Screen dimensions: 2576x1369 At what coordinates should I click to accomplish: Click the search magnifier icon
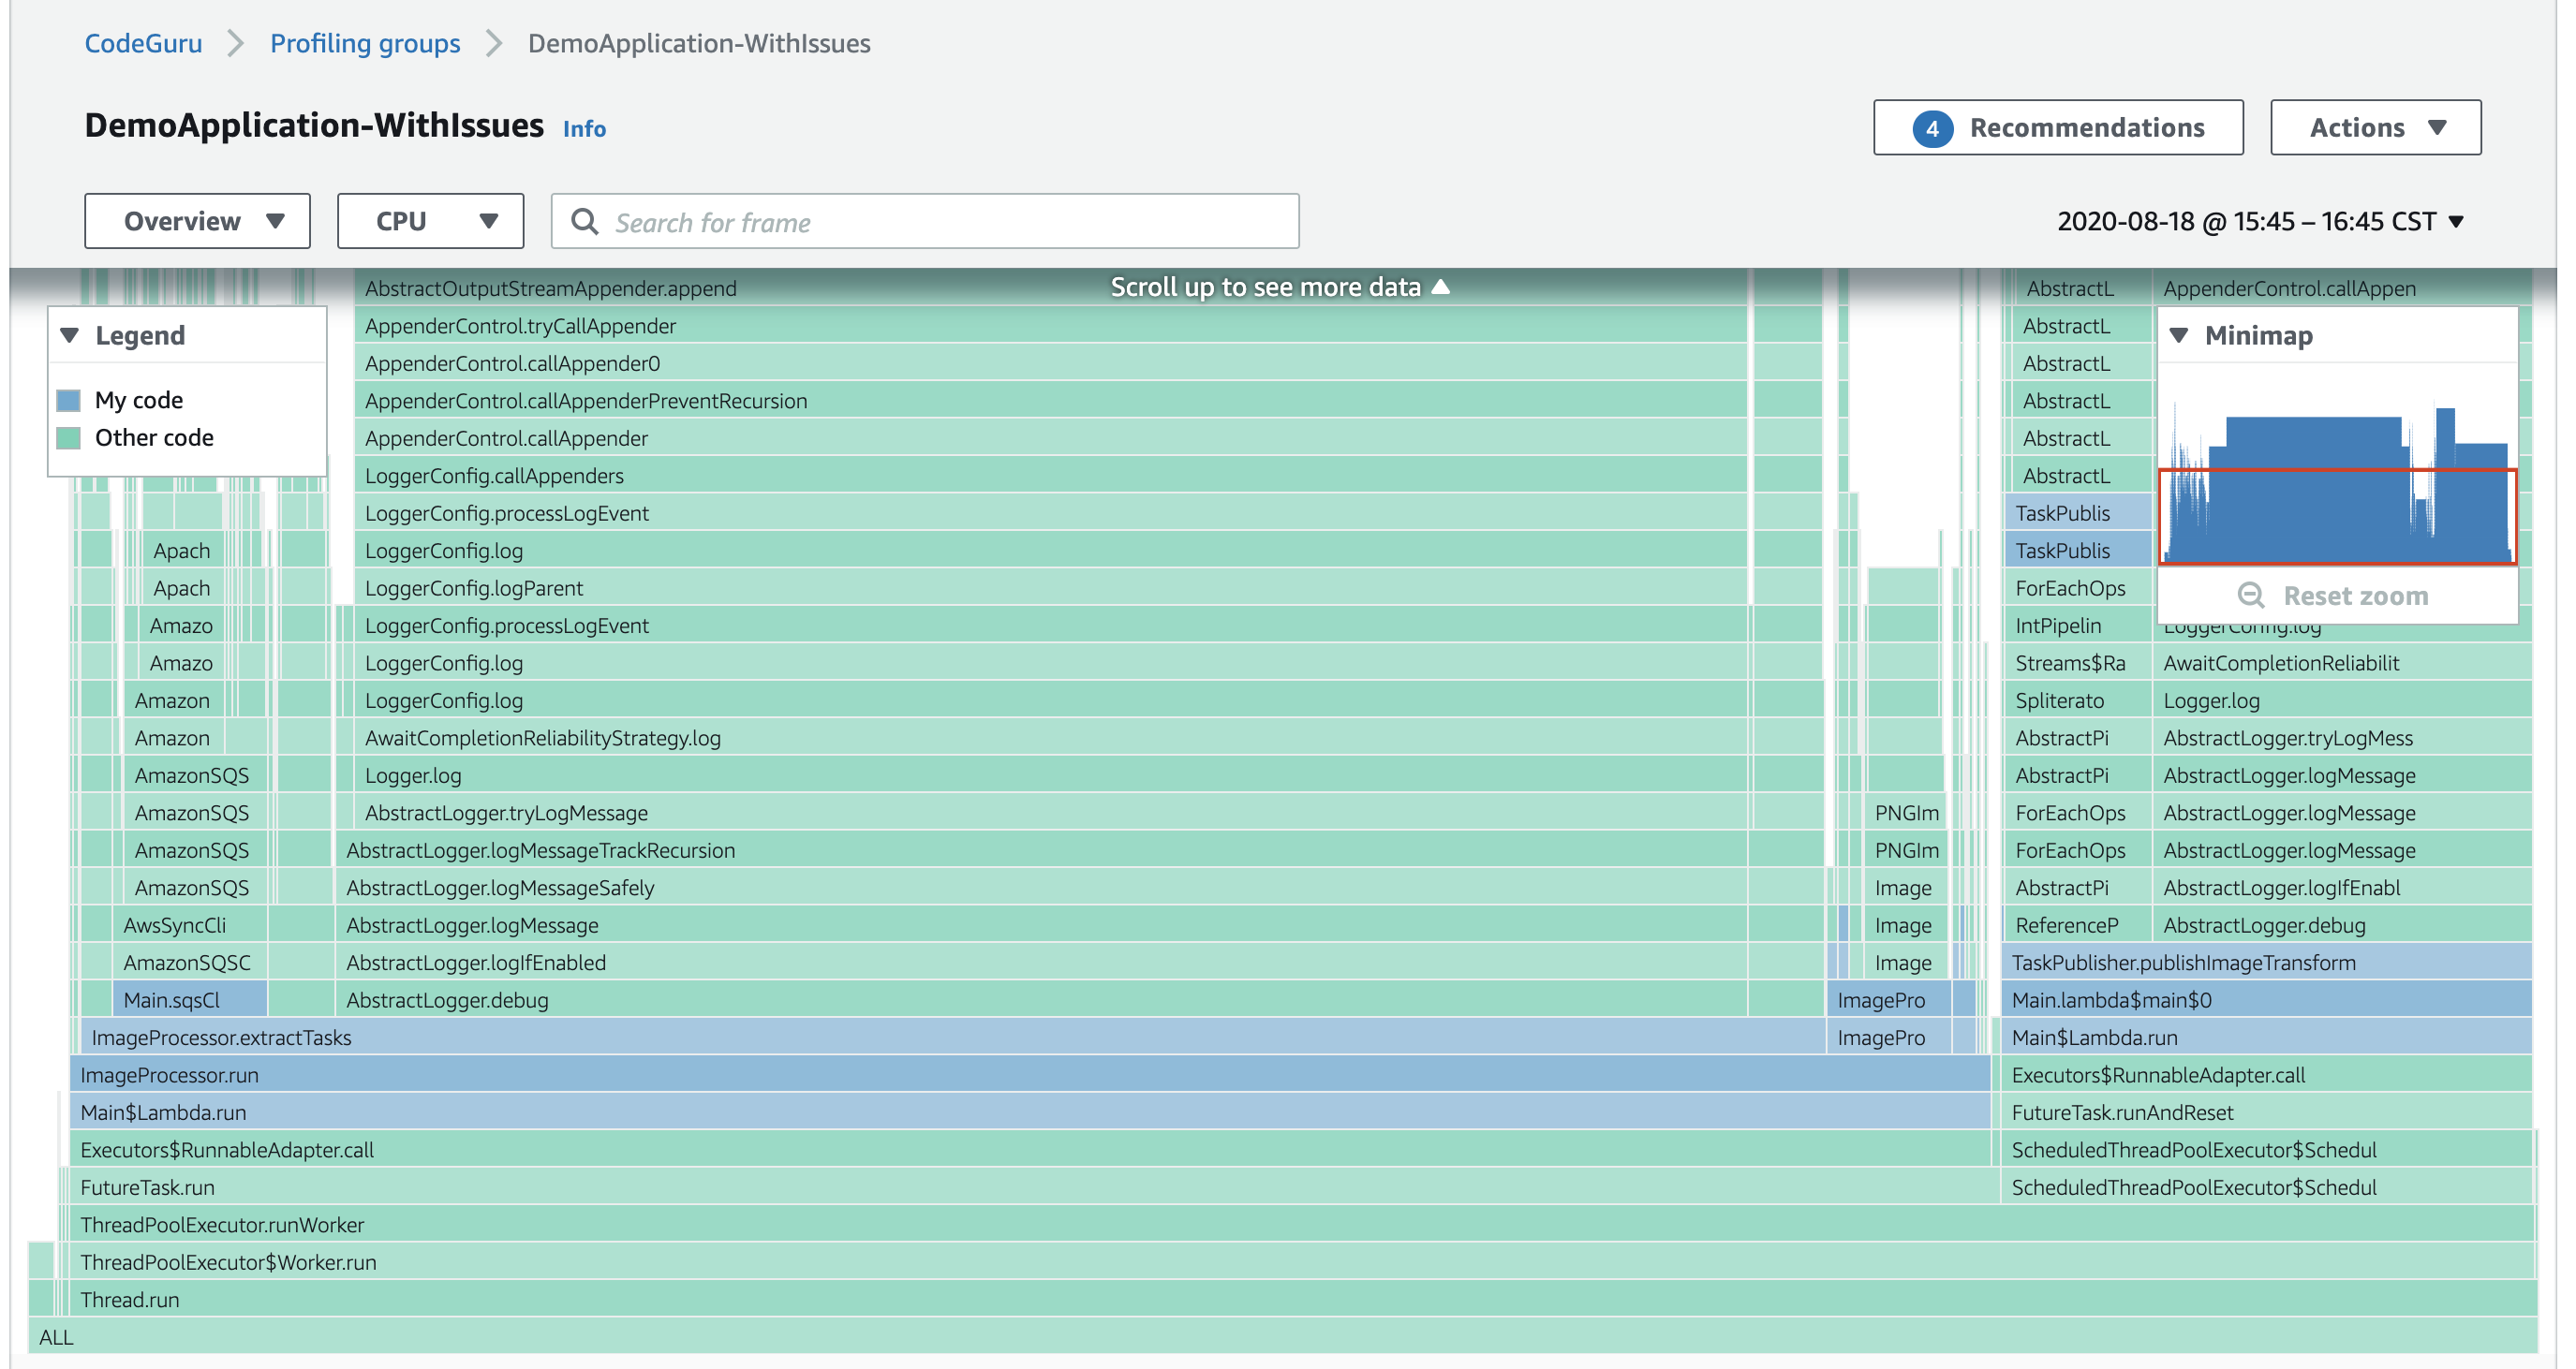[585, 222]
